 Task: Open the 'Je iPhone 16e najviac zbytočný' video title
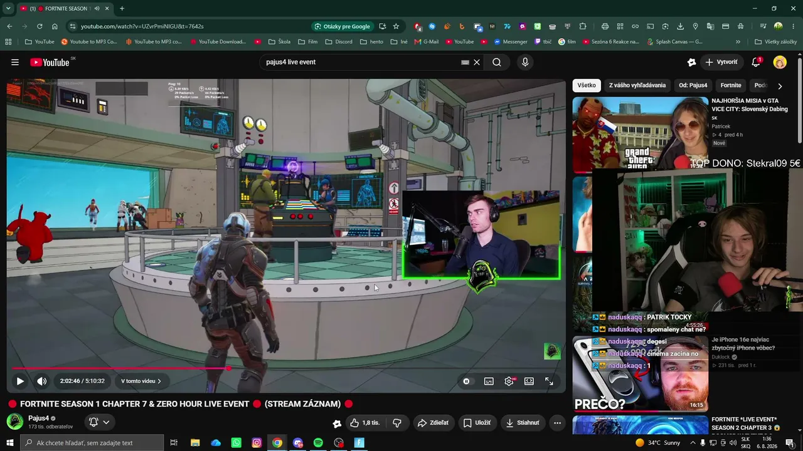(x=743, y=344)
